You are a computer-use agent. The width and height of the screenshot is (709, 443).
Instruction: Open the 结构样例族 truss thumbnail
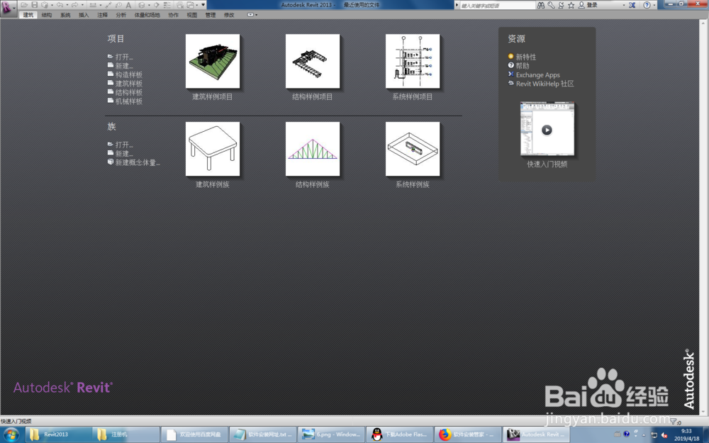(x=313, y=149)
